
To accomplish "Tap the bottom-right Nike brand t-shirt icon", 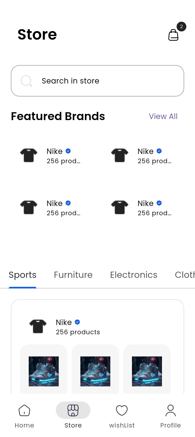I will [x=120, y=207].
